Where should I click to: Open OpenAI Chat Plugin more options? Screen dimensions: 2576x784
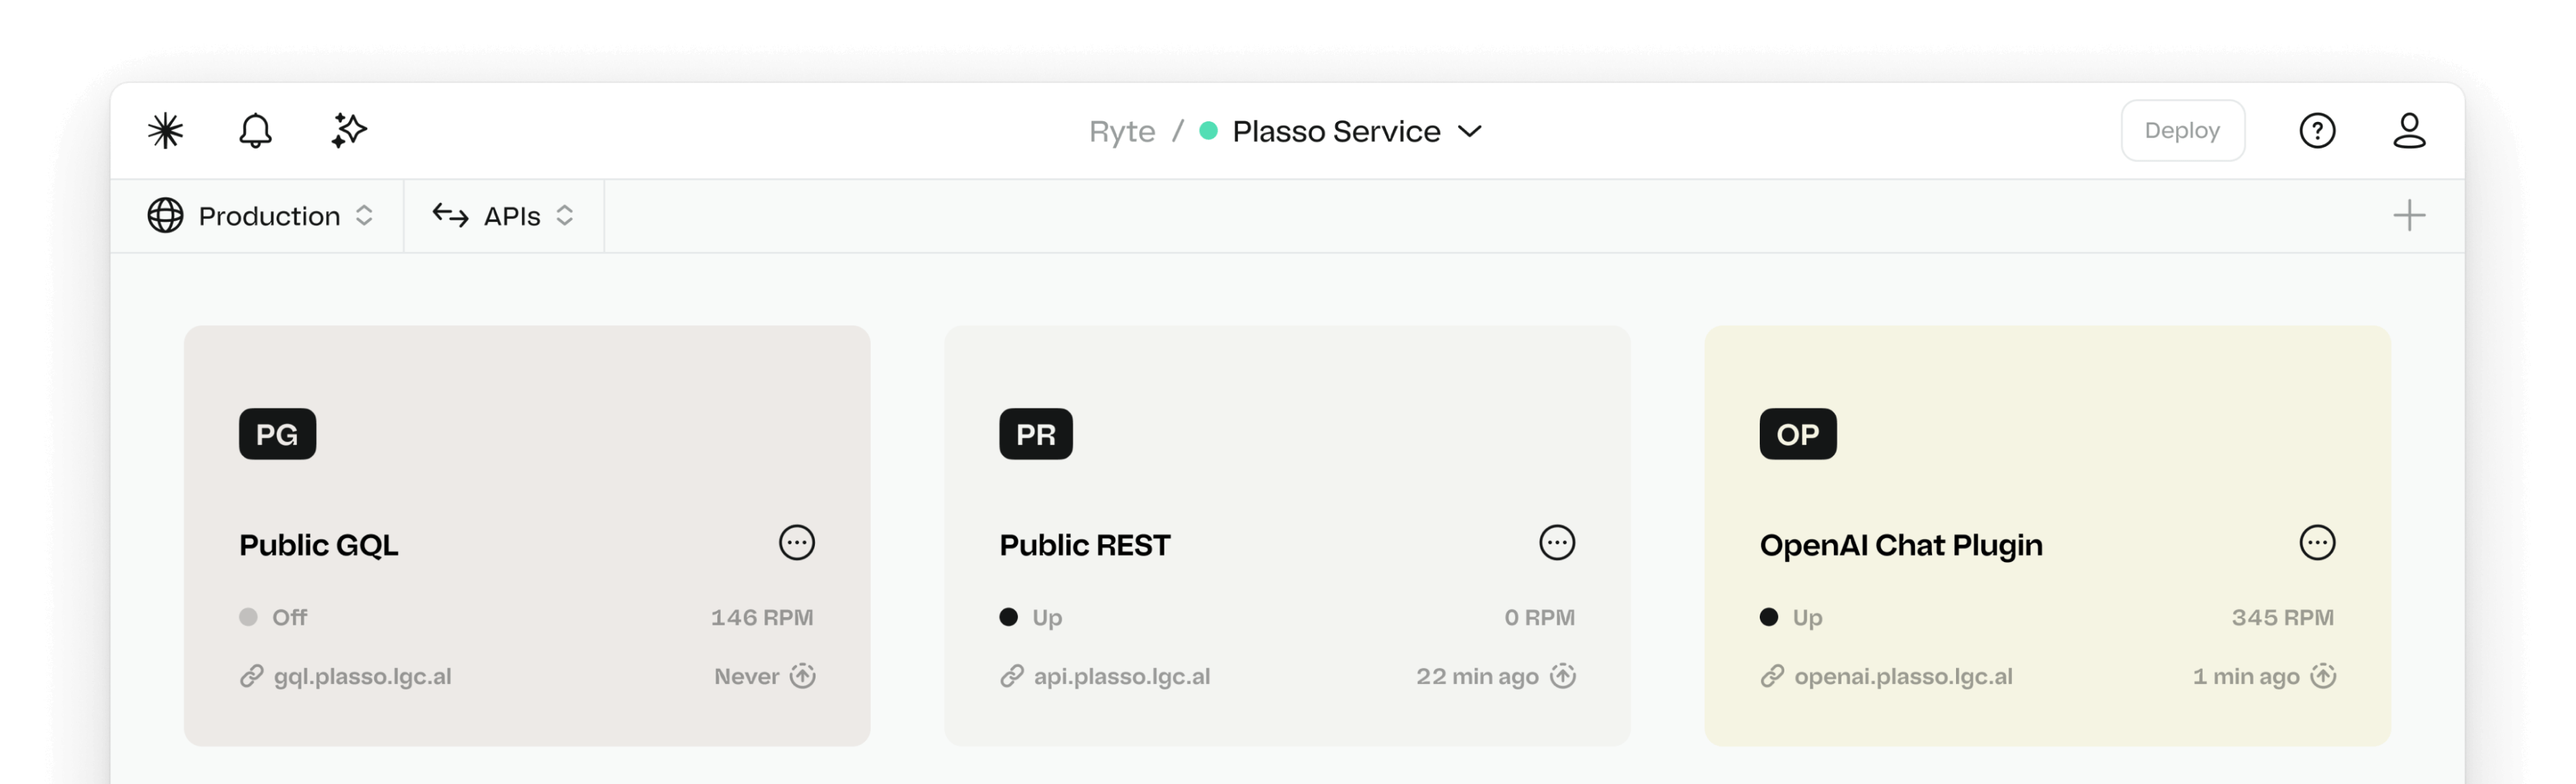tap(2316, 543)
